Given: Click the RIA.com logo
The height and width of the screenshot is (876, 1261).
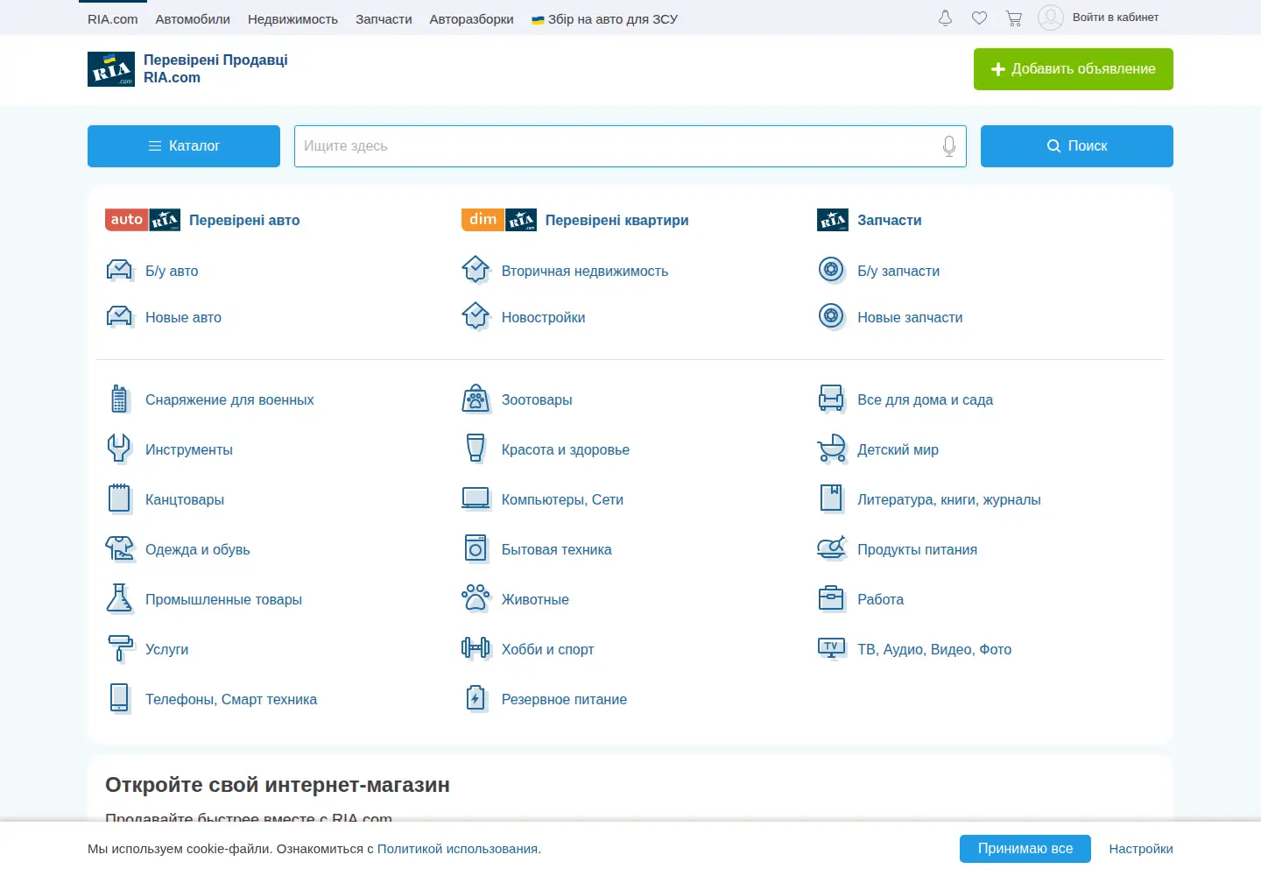Looking at the screenshot, I should point(111,69).
